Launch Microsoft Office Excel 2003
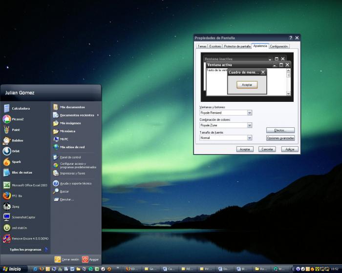Image resolution: width=342 pixels, height=273 pixels. (25, 185)
